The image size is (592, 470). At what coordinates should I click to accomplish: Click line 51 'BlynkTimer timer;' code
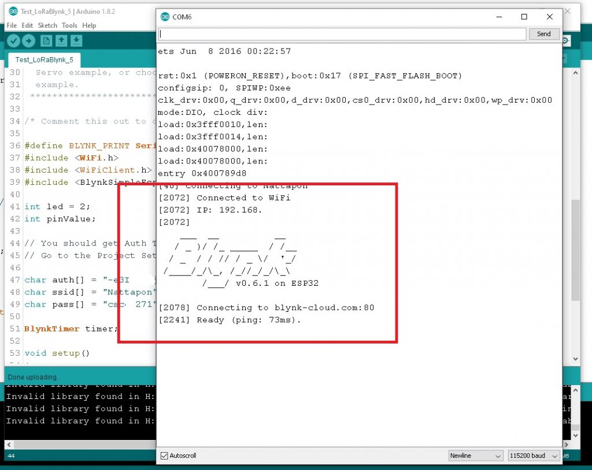(71, 329)
